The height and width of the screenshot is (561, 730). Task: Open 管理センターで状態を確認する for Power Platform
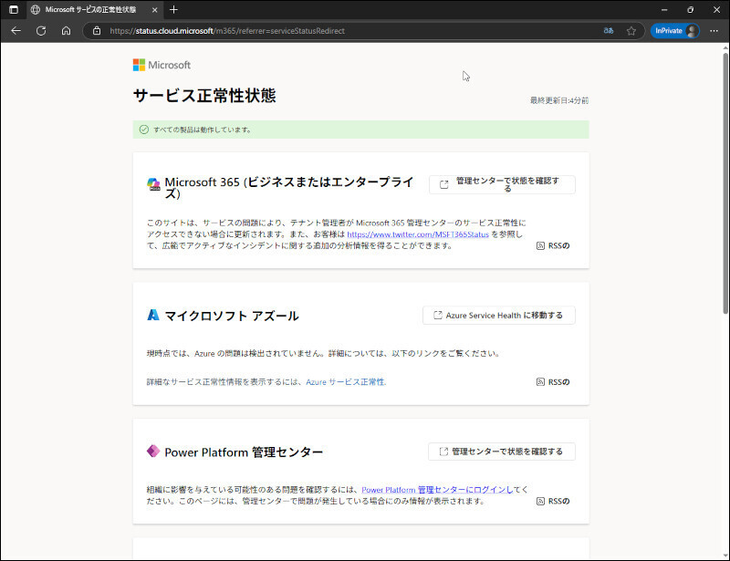click(x=501, y=452)
